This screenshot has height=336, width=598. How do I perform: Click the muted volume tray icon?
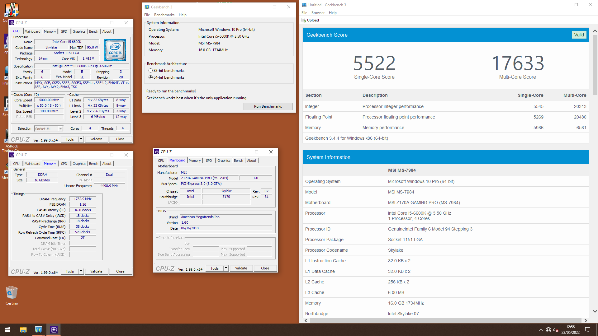point(556,330)
